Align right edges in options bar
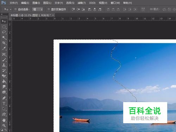This screenshot has width=176, height=132. coord(100,9)
